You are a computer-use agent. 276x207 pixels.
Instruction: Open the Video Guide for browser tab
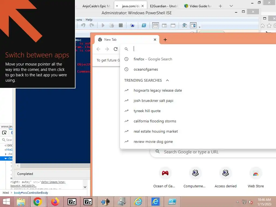pos(198,6)
